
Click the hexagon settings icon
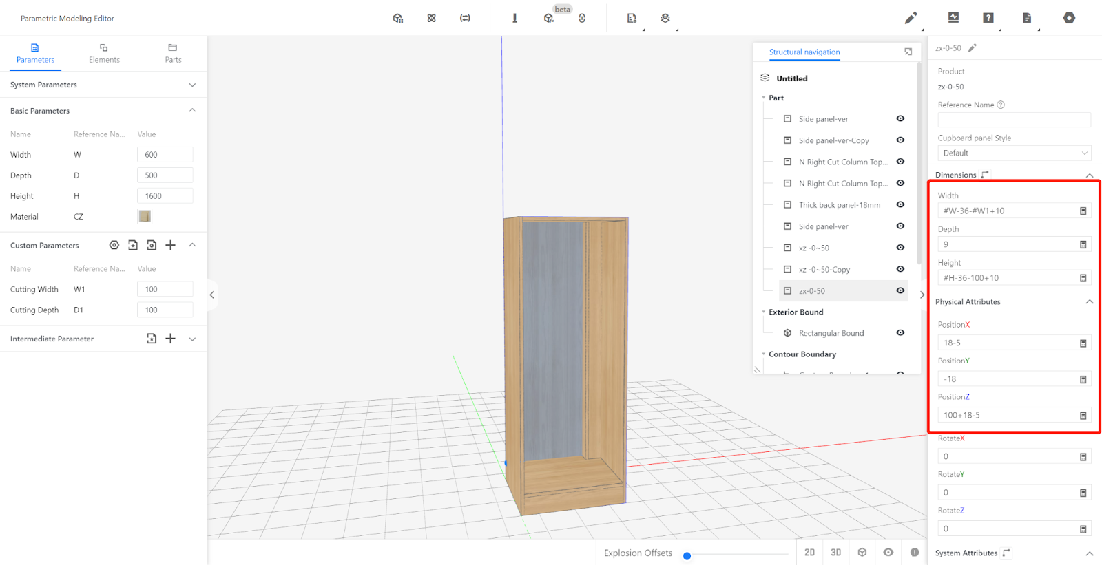(x=1068, y=18)
